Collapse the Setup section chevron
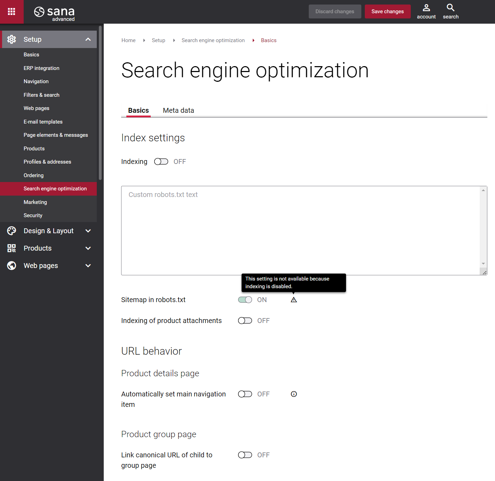 (88, 39)
